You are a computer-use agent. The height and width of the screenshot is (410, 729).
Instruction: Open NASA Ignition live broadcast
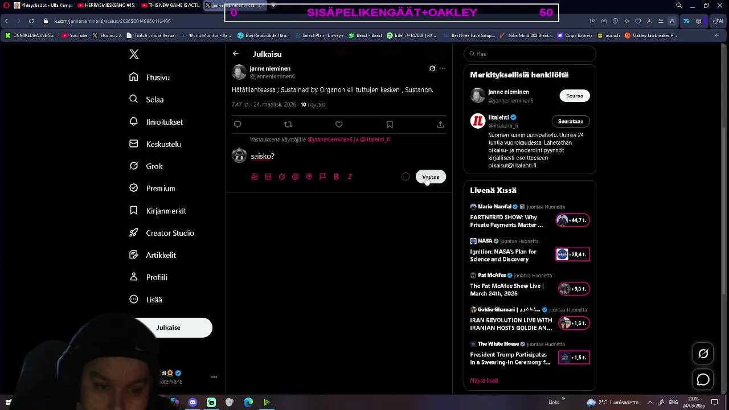tap(530, 252)
